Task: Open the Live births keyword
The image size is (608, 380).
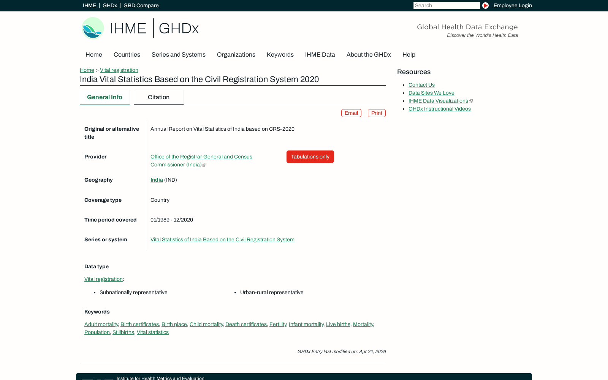Action: (x=338, y=324)
